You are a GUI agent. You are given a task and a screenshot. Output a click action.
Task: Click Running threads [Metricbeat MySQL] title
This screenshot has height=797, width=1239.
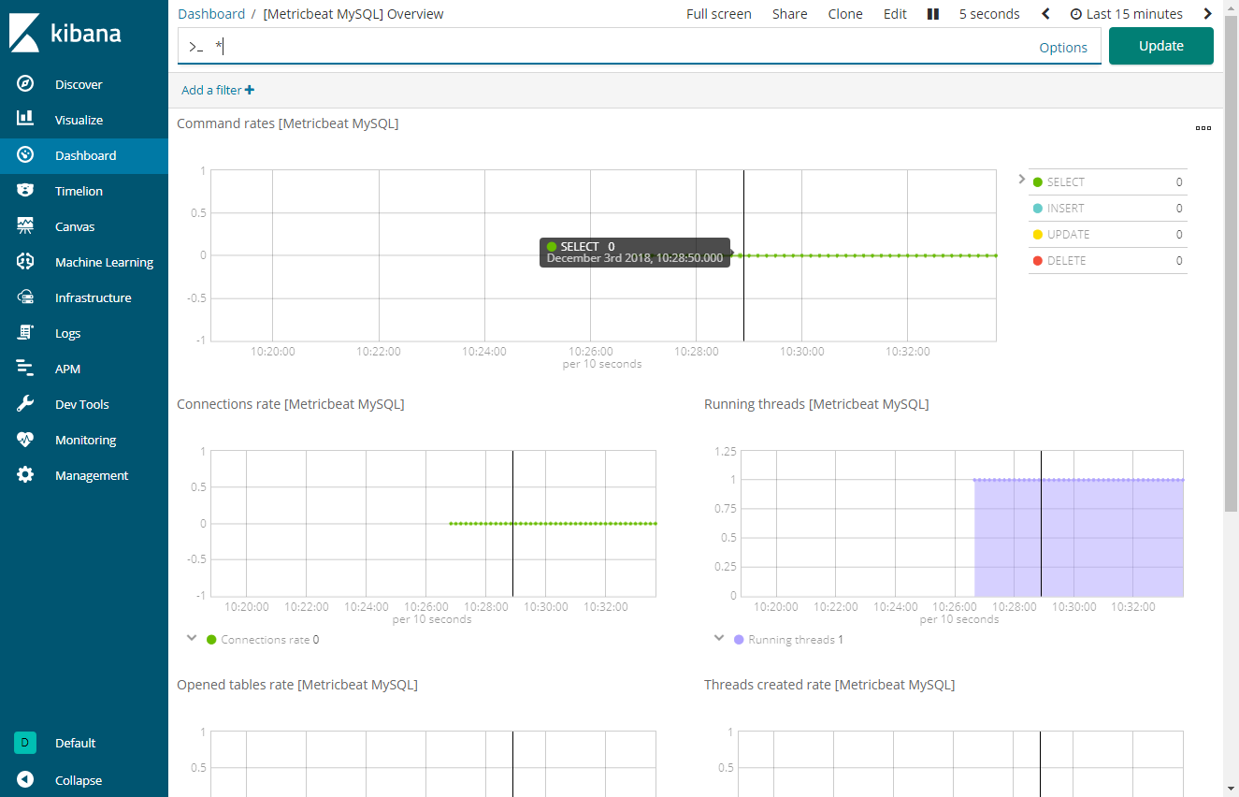pyautogui.click(x=816, y=404)
